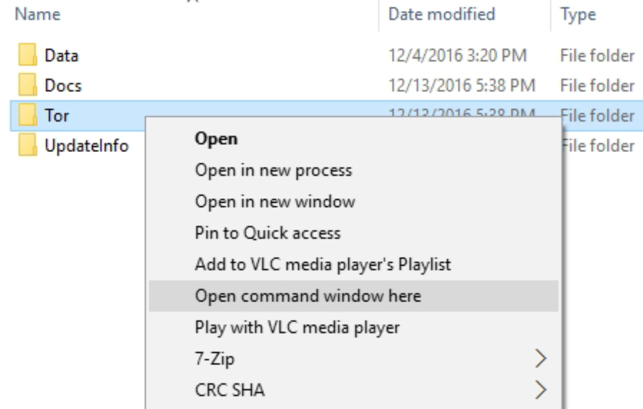Select the Docs folder name
This screenshot has height=409, width=643.
click(x=63, y=86)
